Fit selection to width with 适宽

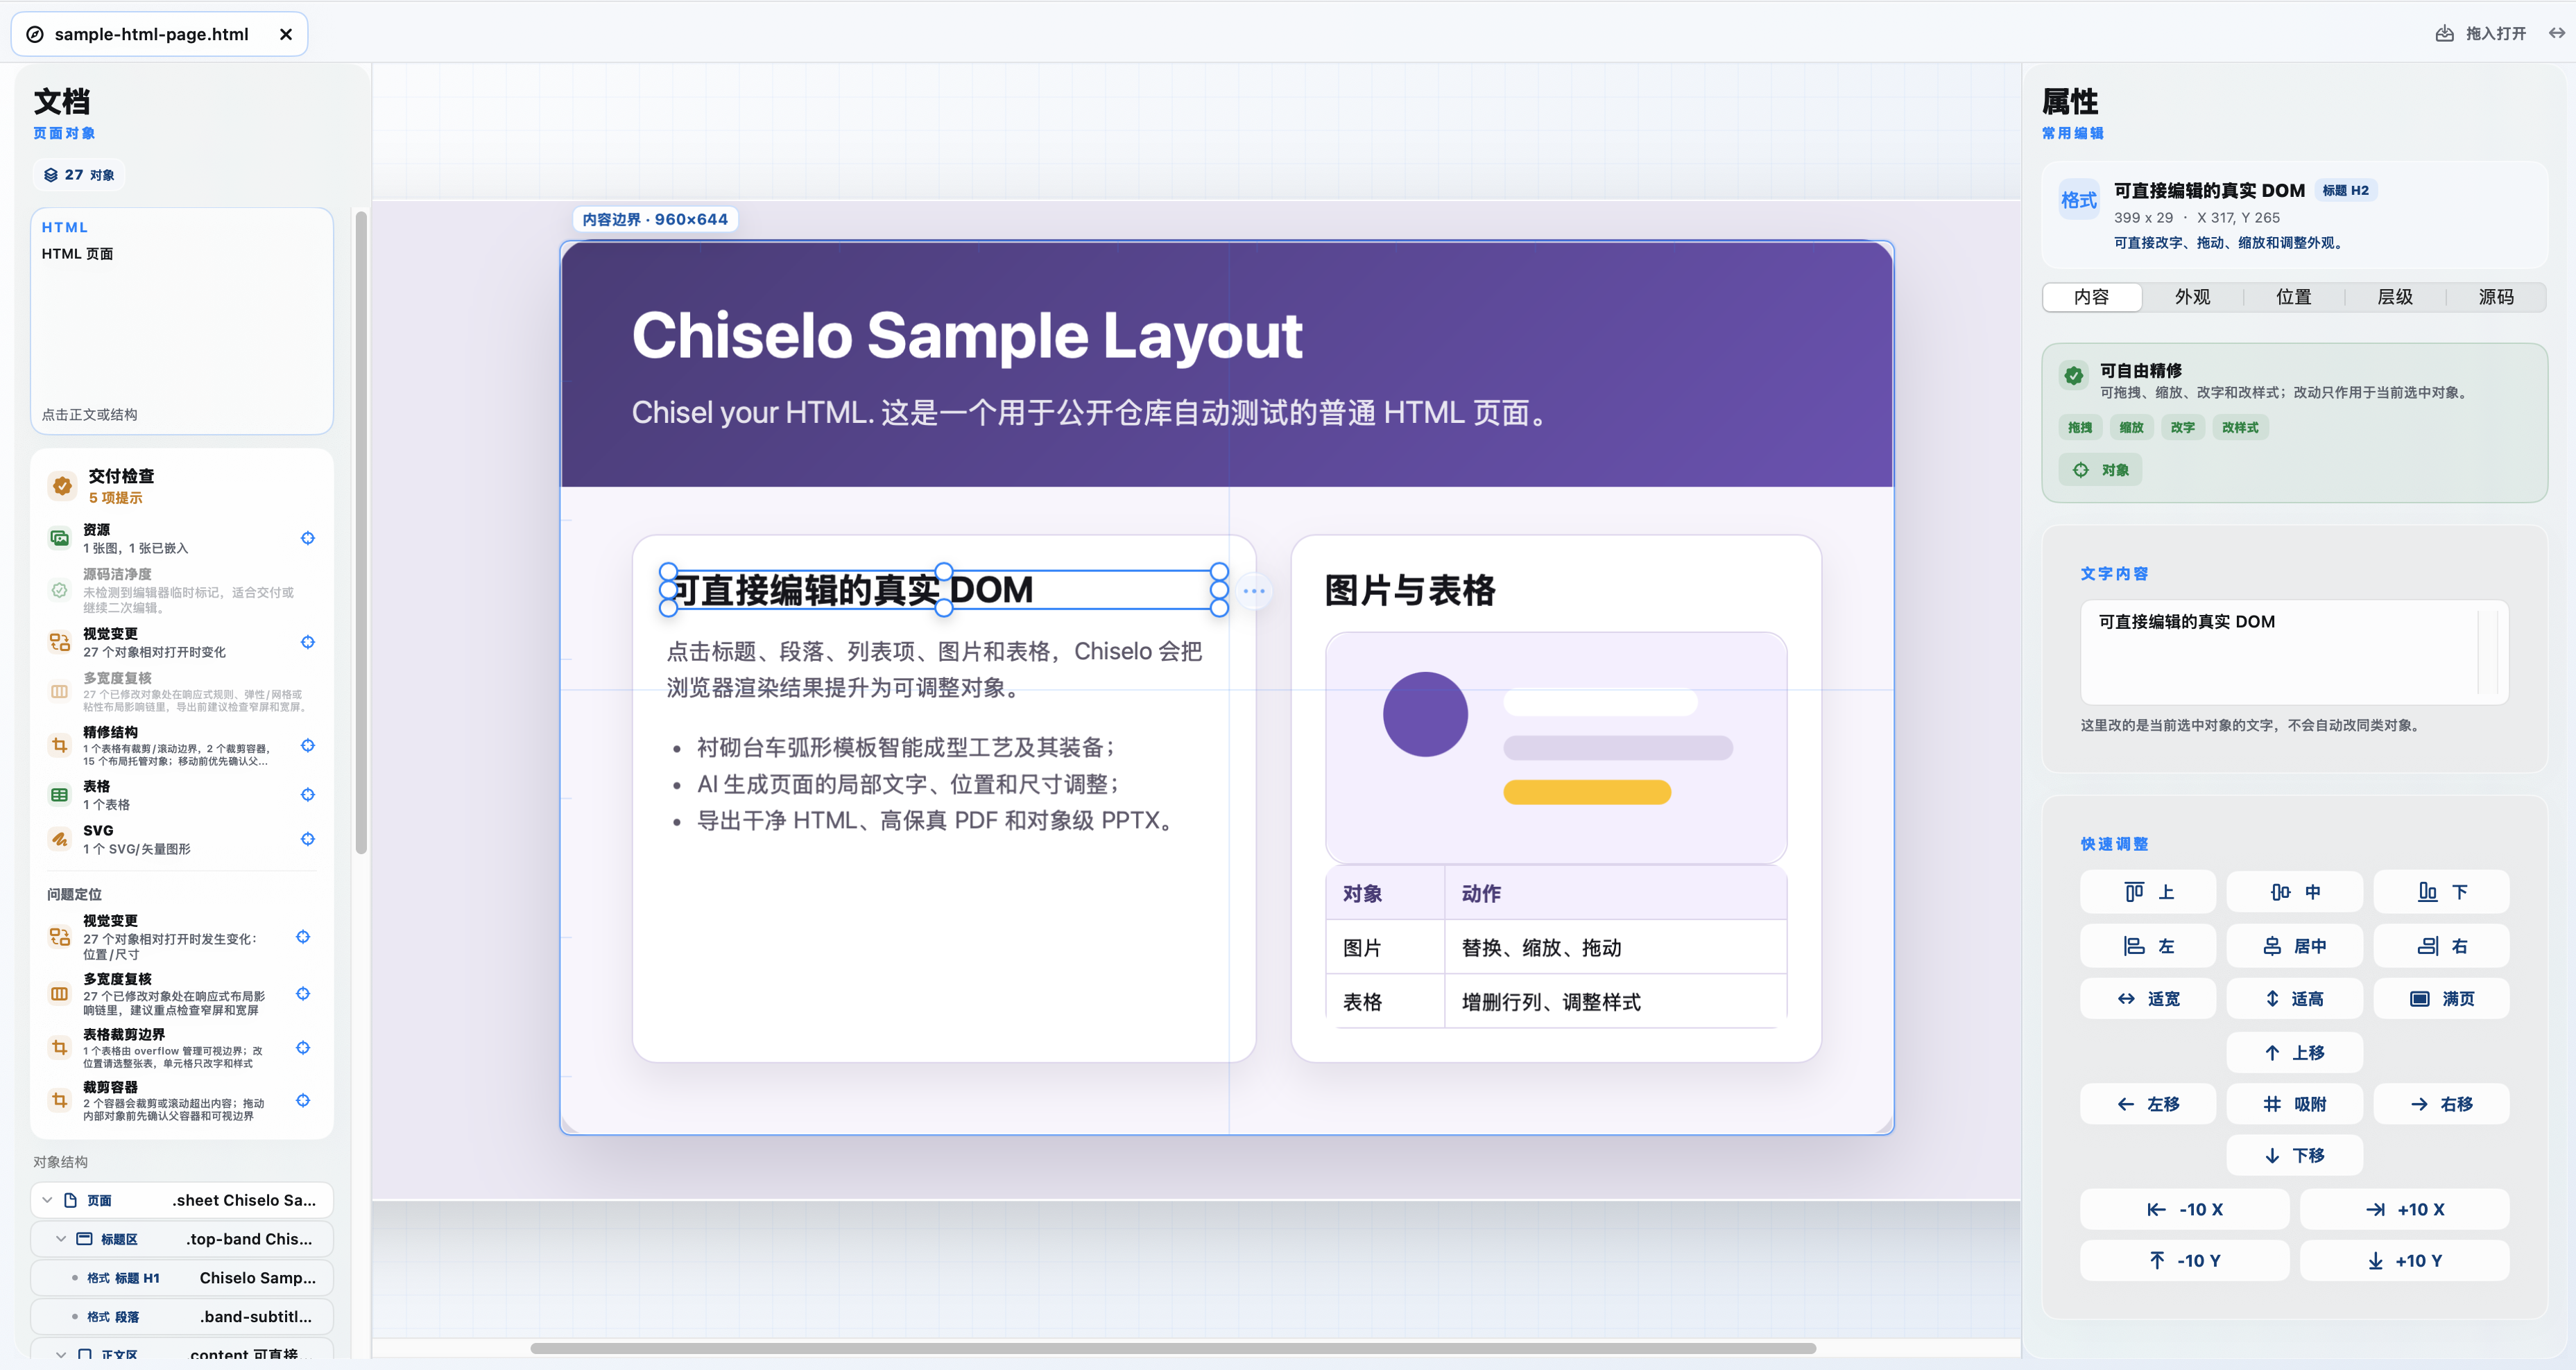(x=2147, y=998)
